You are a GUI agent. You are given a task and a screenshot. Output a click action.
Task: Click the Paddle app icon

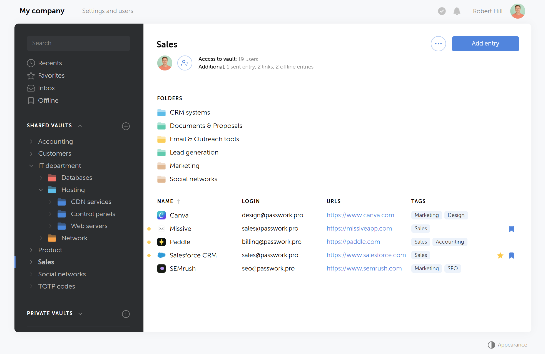(161, 242)
